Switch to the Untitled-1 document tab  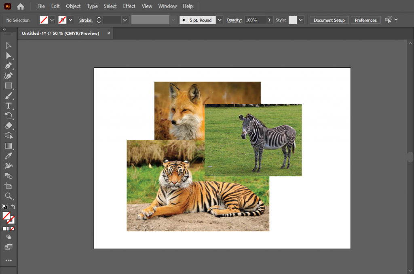[61, 33]
